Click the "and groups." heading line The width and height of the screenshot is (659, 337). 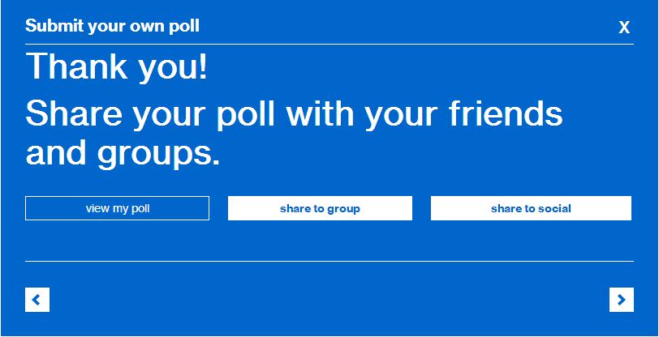pyautogui.click(x=123, y=152)
